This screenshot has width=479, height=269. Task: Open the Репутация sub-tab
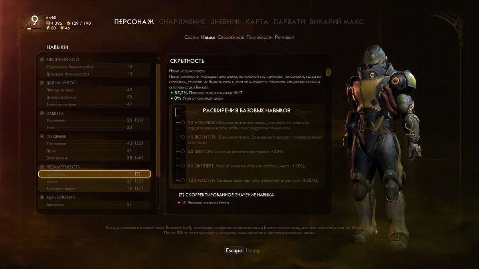(x=285, y=37)
